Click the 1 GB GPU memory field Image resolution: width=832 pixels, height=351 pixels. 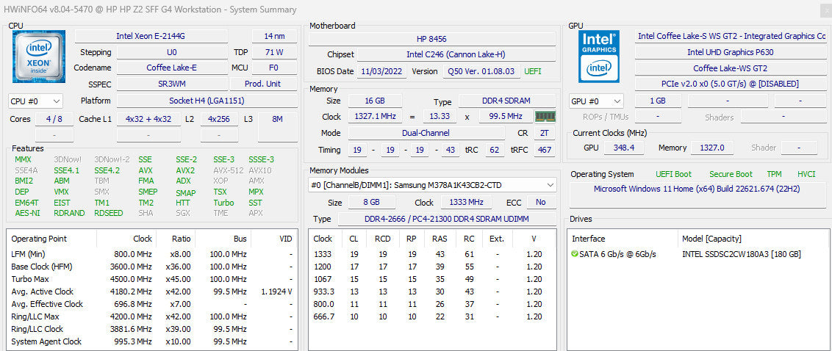(657, 101)
